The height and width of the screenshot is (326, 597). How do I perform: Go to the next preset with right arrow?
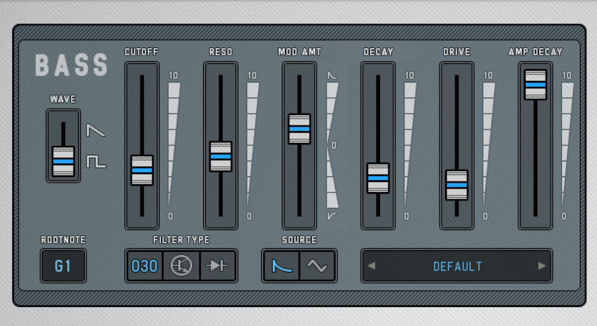pyautogui.click(x=542, y=266)
